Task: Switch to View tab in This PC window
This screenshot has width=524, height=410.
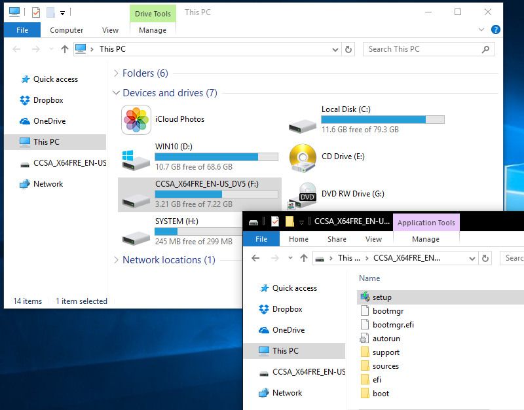Action: pyautogui.click(x=110, y=30)
